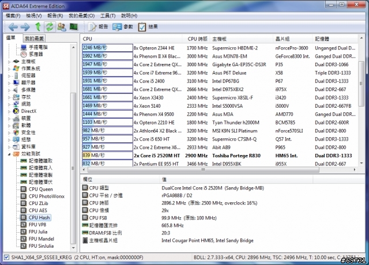The height and width of the screenshot is (265, 369).
Task: Expand the 多媒體 tree node
Action: coord(9,90)
